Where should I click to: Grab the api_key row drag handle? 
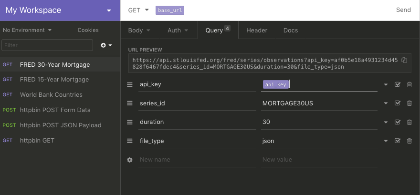coord(130,84)
